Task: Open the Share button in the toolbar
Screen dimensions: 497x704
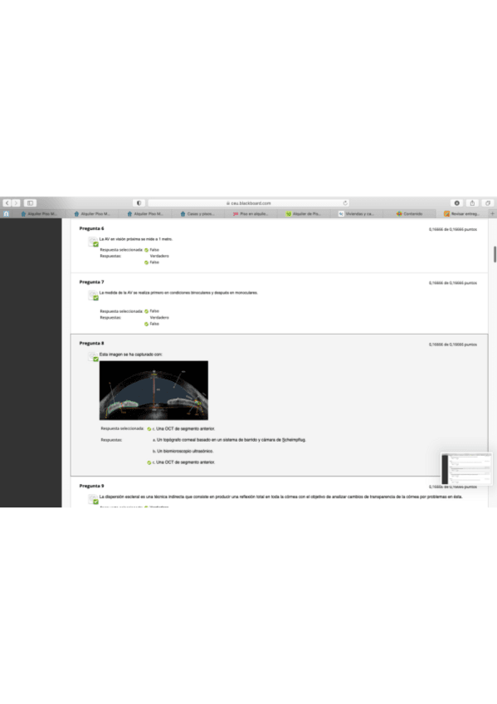Action: tap(472, 203)
